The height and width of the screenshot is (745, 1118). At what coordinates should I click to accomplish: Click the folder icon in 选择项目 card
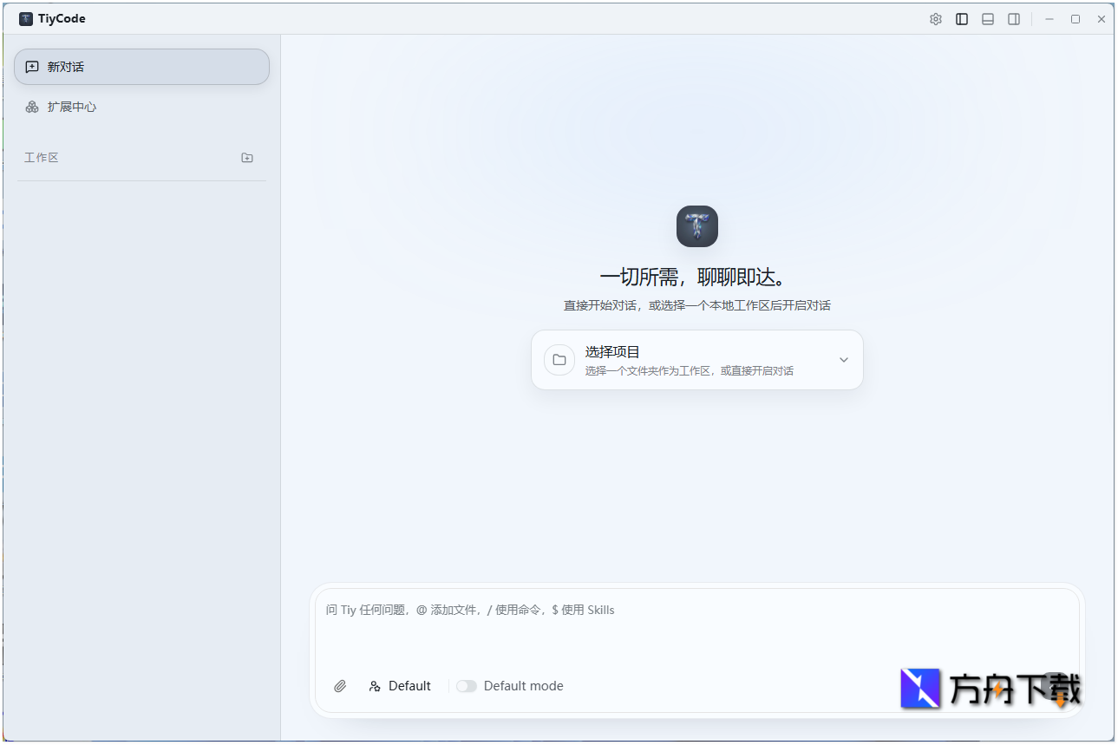559,360
